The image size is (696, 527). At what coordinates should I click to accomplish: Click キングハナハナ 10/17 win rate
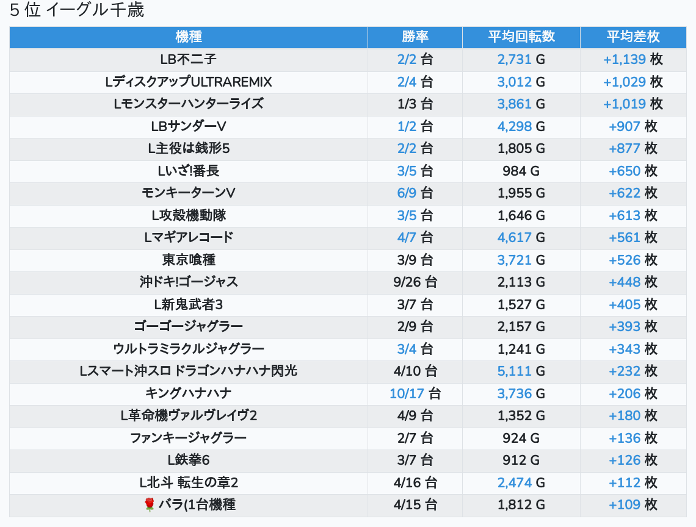click(407, 393)
